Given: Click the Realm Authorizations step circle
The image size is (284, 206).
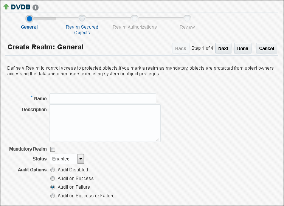Looking at the screenshot, I should click(x=134, y=18).
